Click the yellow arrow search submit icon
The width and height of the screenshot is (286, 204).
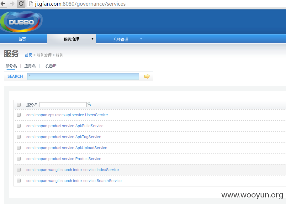(x=147, y=76)
